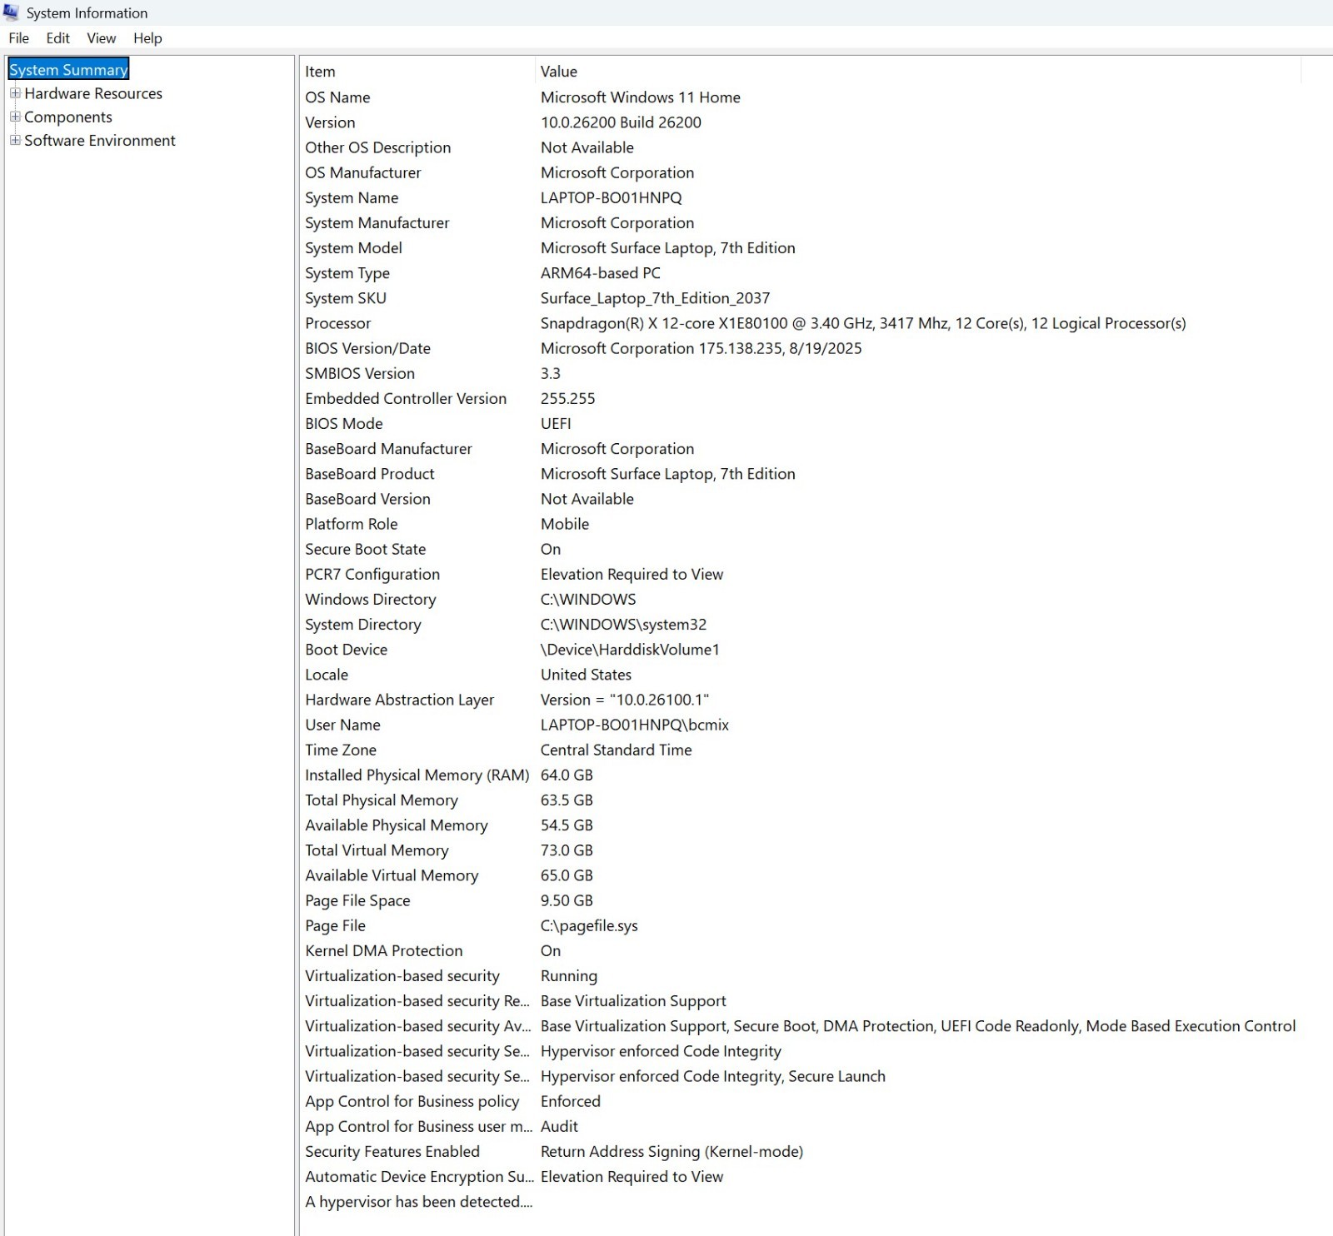Select the Processor row label
This screenshot has height=1236, width=1333.
point(338,323)
